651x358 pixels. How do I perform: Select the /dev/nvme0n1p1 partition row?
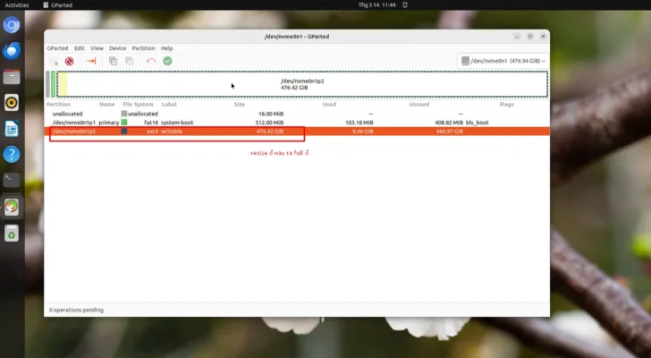(297, 123)
